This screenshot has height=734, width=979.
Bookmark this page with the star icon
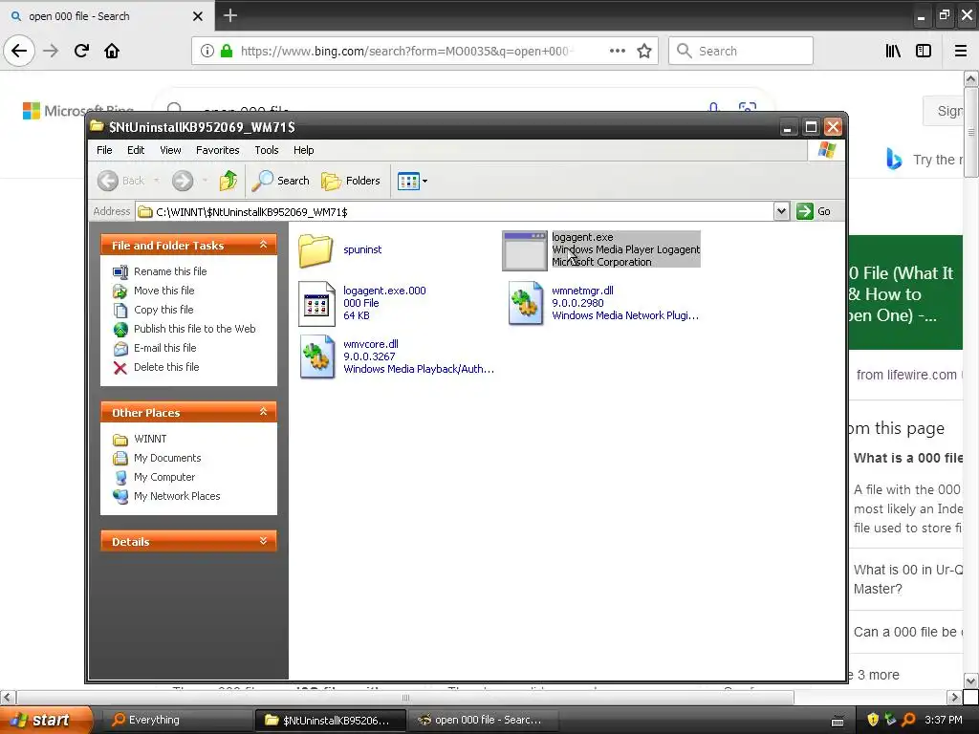pyautogui.click(x=644, y=51)
